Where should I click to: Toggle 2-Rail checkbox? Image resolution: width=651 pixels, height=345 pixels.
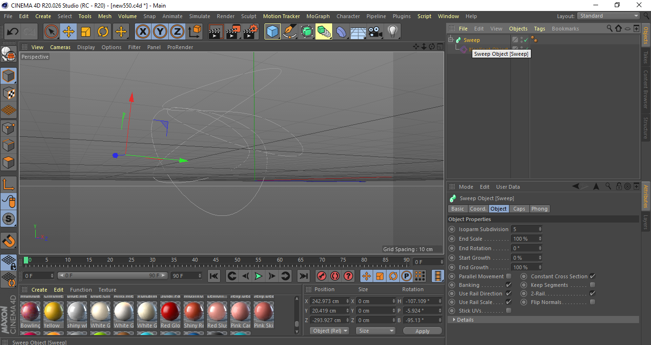coord(592,294)
